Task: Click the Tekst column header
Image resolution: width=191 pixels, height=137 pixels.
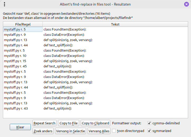Action: click(x=115, y=24)
